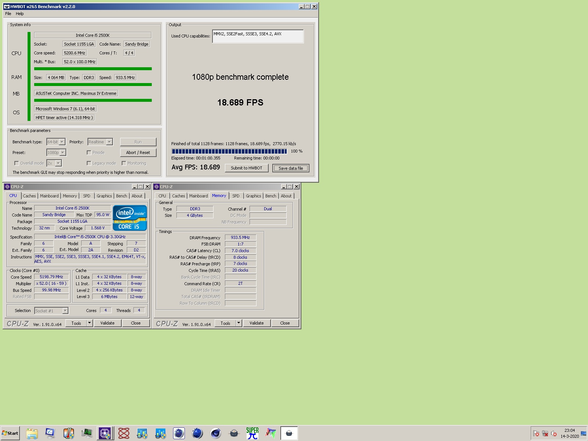The image size is (588, 441).
Task: Open bar-chart shield icon beside the red knot icon
Action: (142, 433)
